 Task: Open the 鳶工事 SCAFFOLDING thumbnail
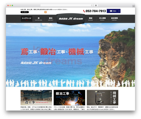36,98
